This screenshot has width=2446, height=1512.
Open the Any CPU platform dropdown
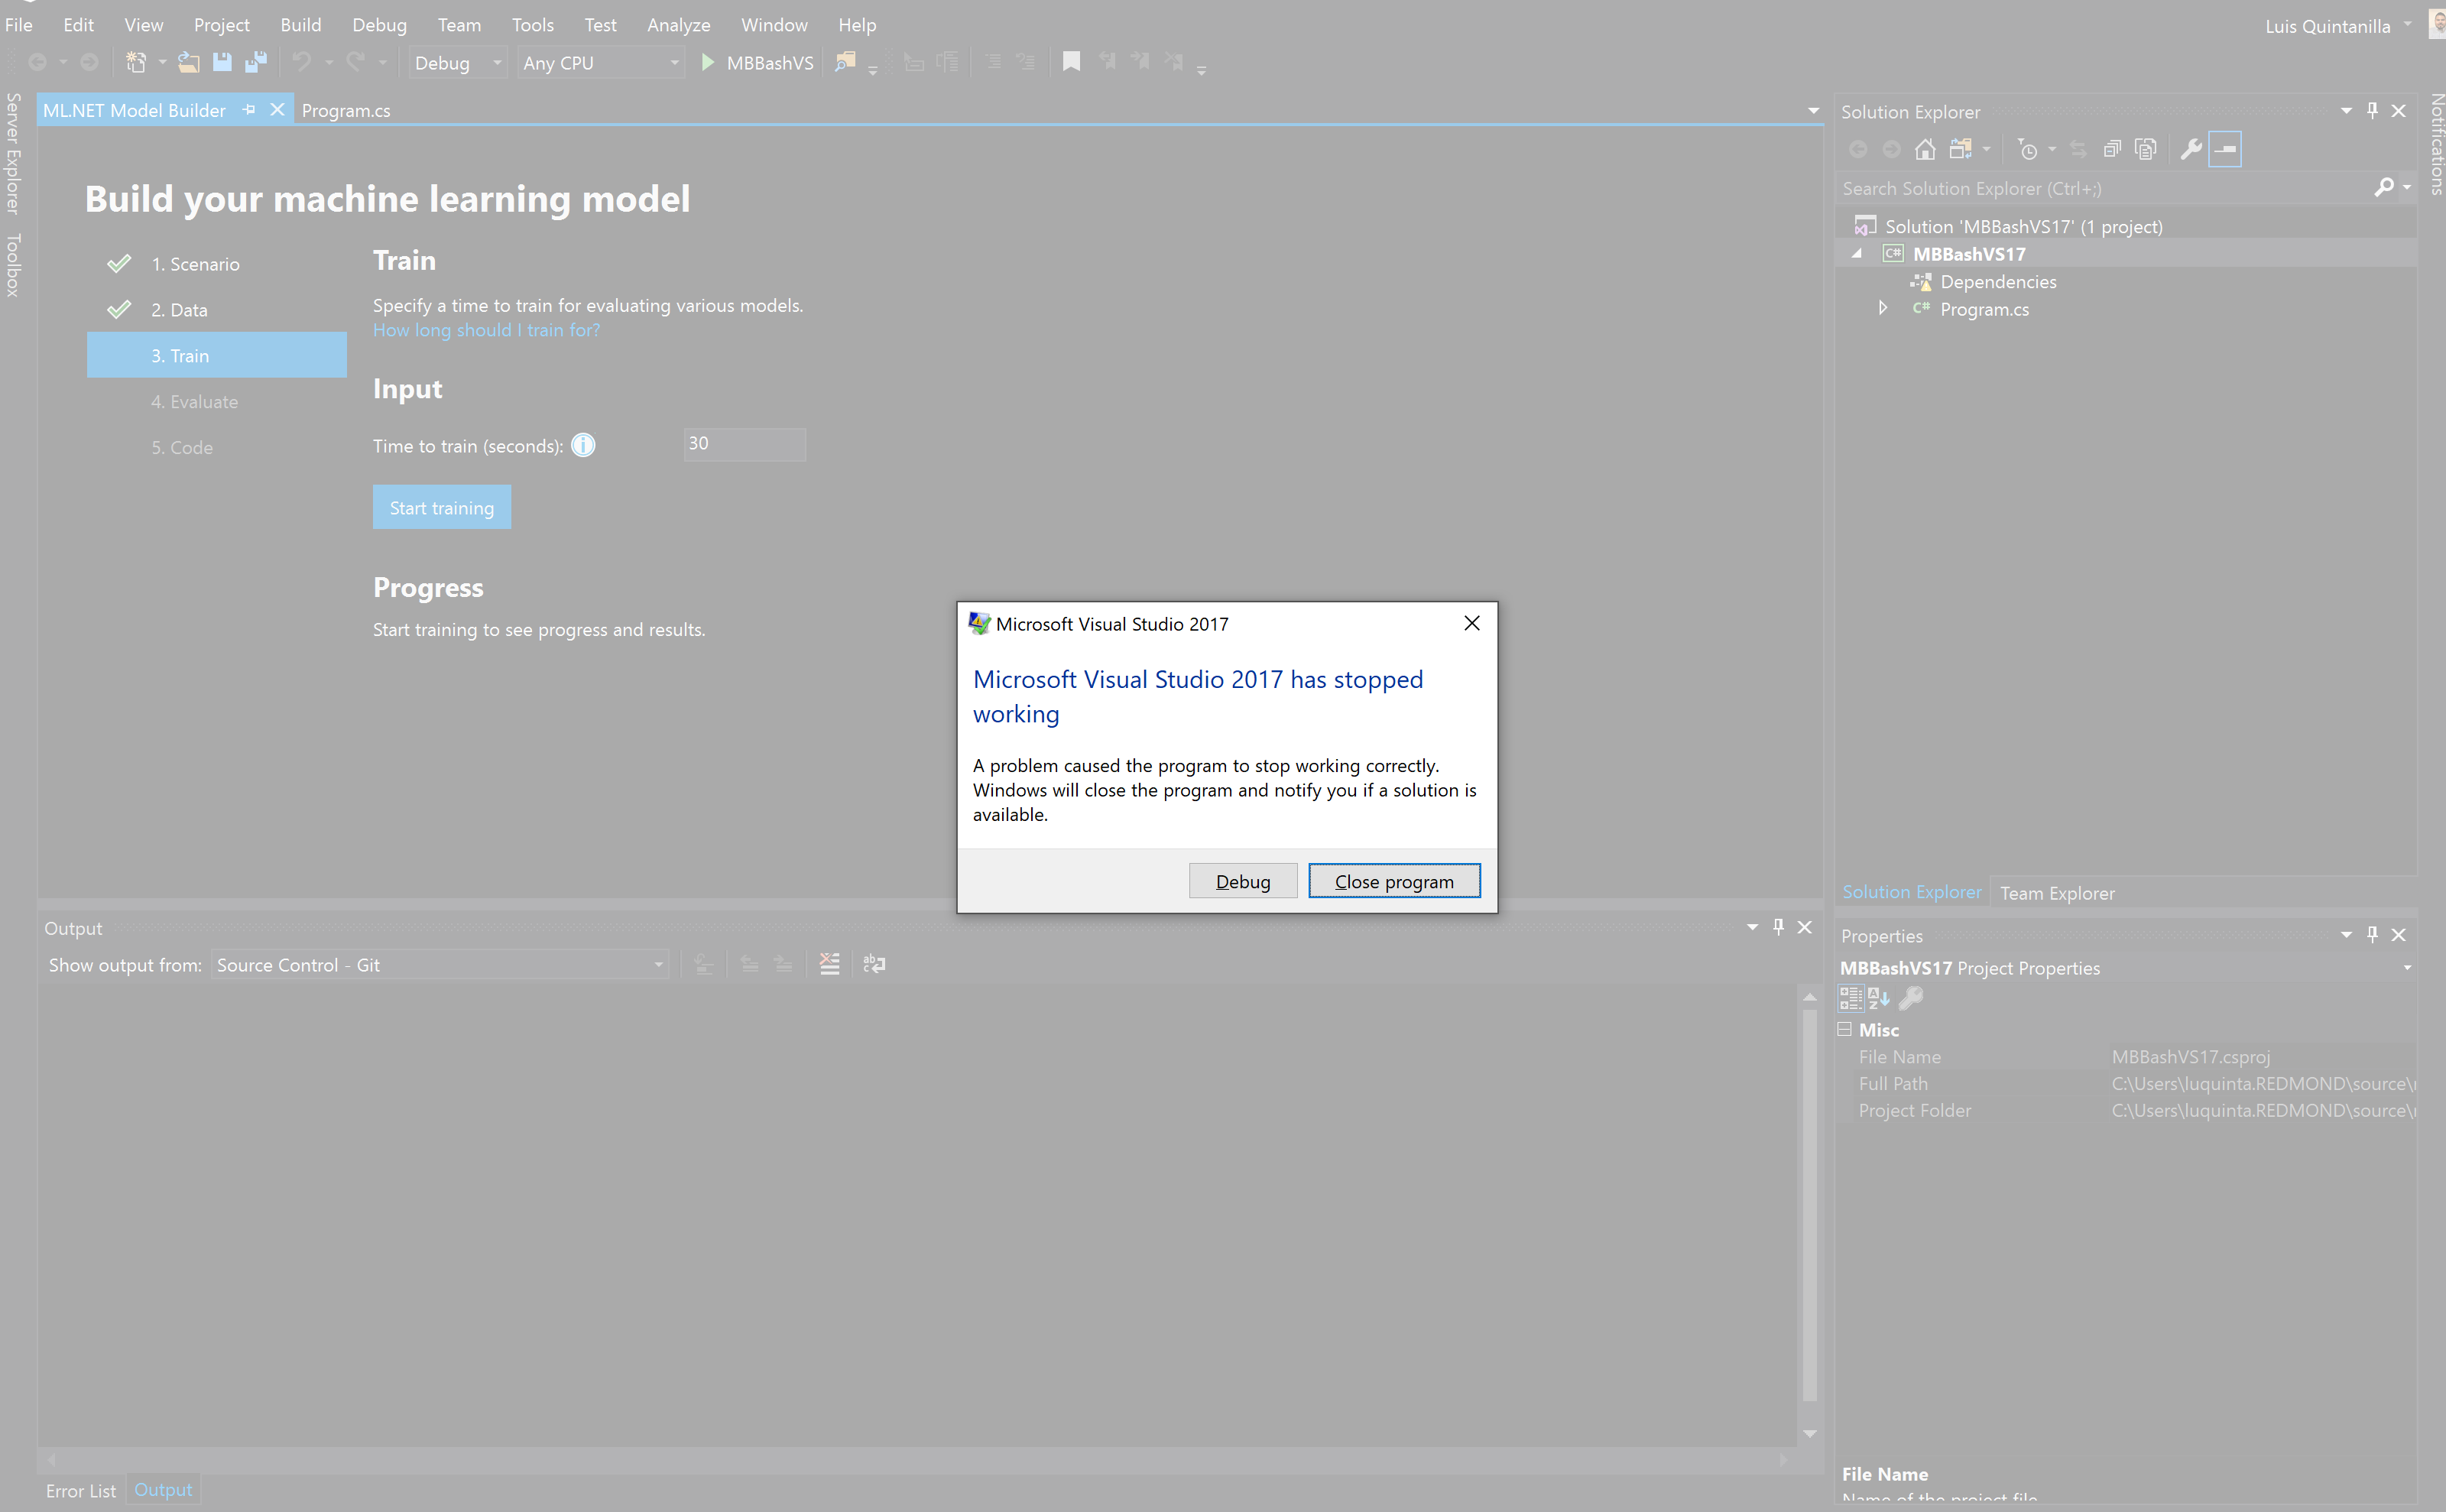pyautogui.click(x=601, y=63)
